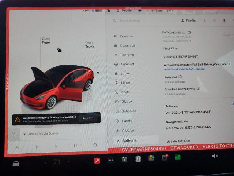Tap the red car illustration

57,87
